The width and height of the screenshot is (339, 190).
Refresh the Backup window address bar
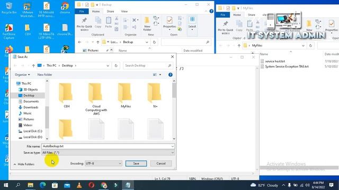coord(154,42)
